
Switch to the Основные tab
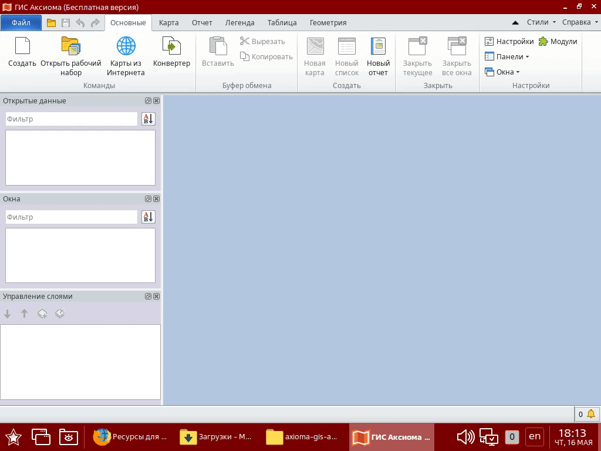(x=128, y=23)
